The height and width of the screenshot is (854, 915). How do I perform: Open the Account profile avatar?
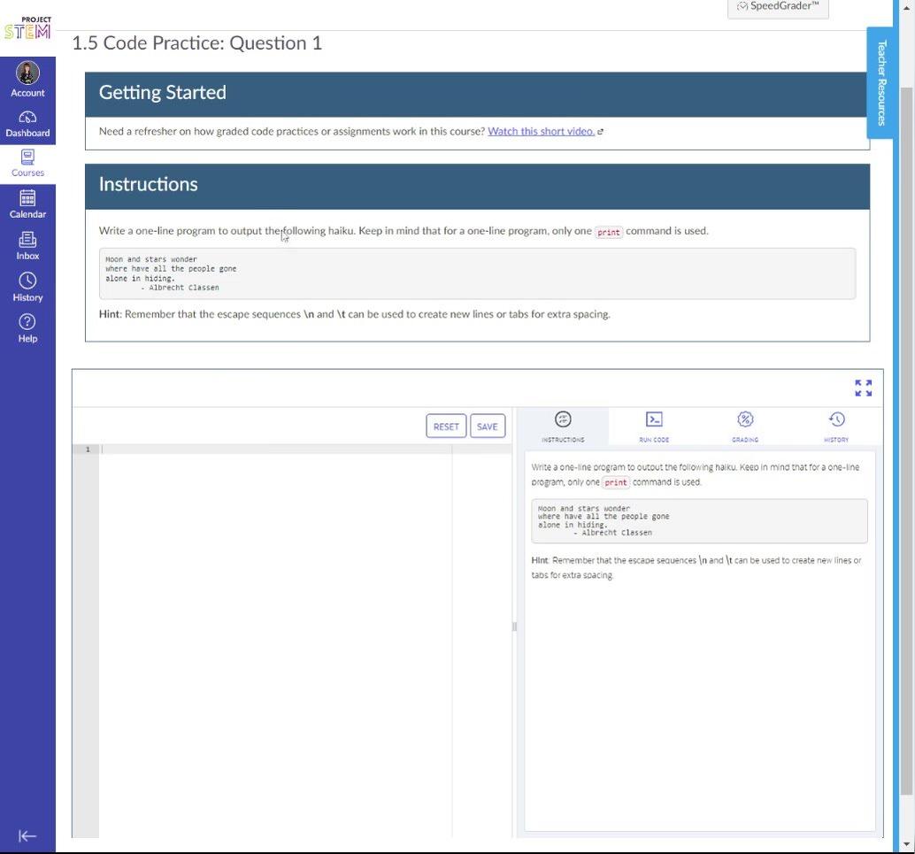pos(27,74)
